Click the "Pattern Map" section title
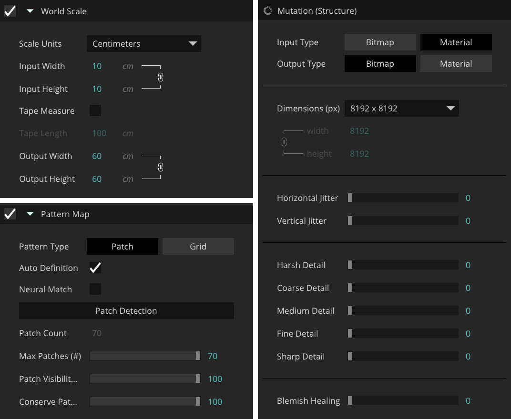511x419 pixels. tap(65, 214)
